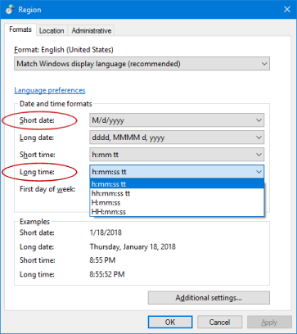Click the 8:55:52 PM long time example

pos(107,274)
